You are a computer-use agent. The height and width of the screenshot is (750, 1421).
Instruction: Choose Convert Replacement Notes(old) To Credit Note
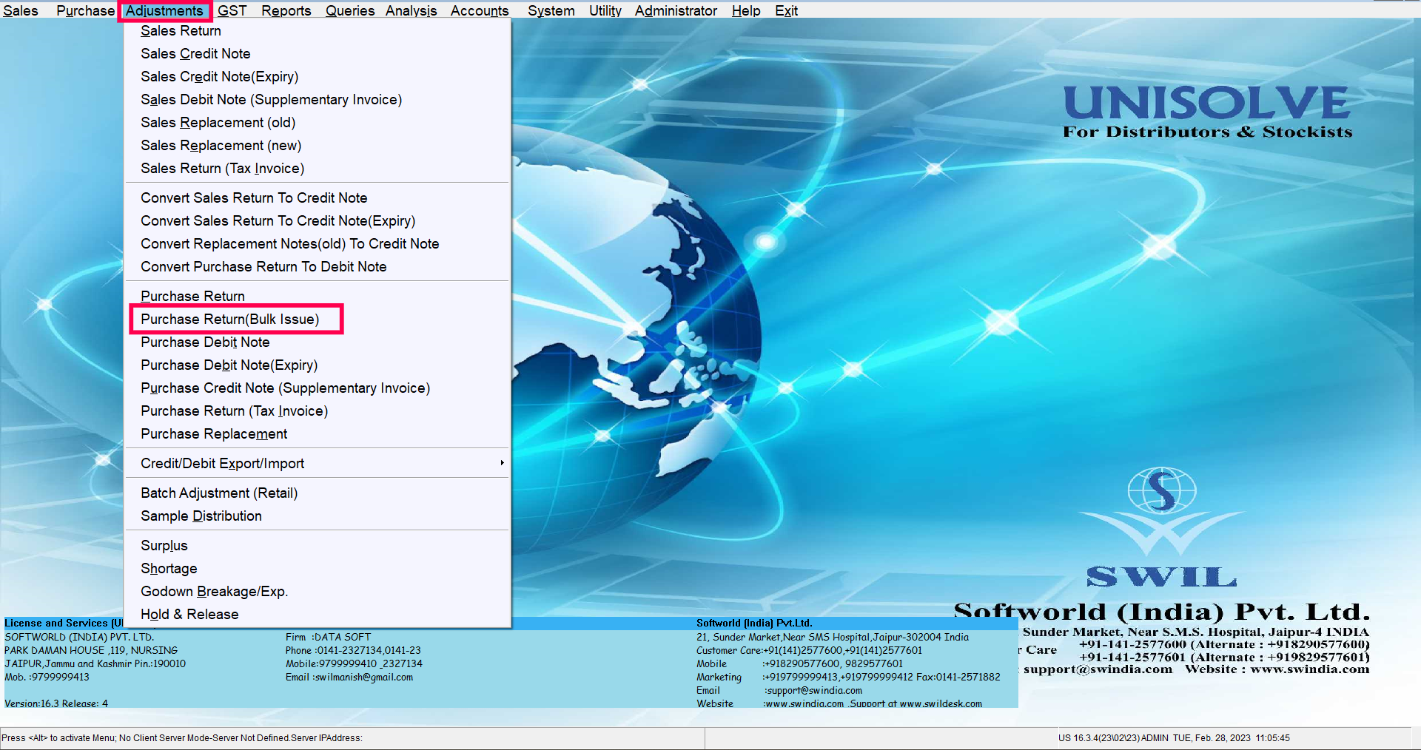click(318, 244)
